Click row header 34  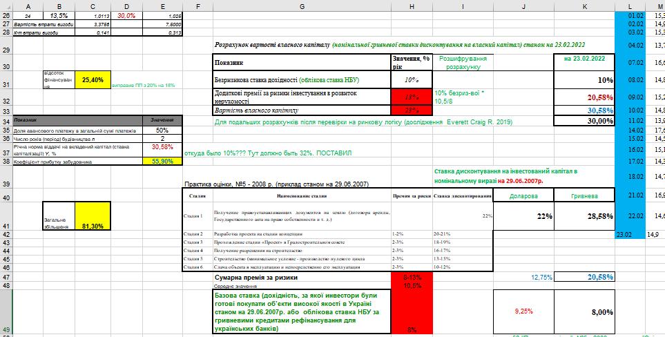coord(6,120)
